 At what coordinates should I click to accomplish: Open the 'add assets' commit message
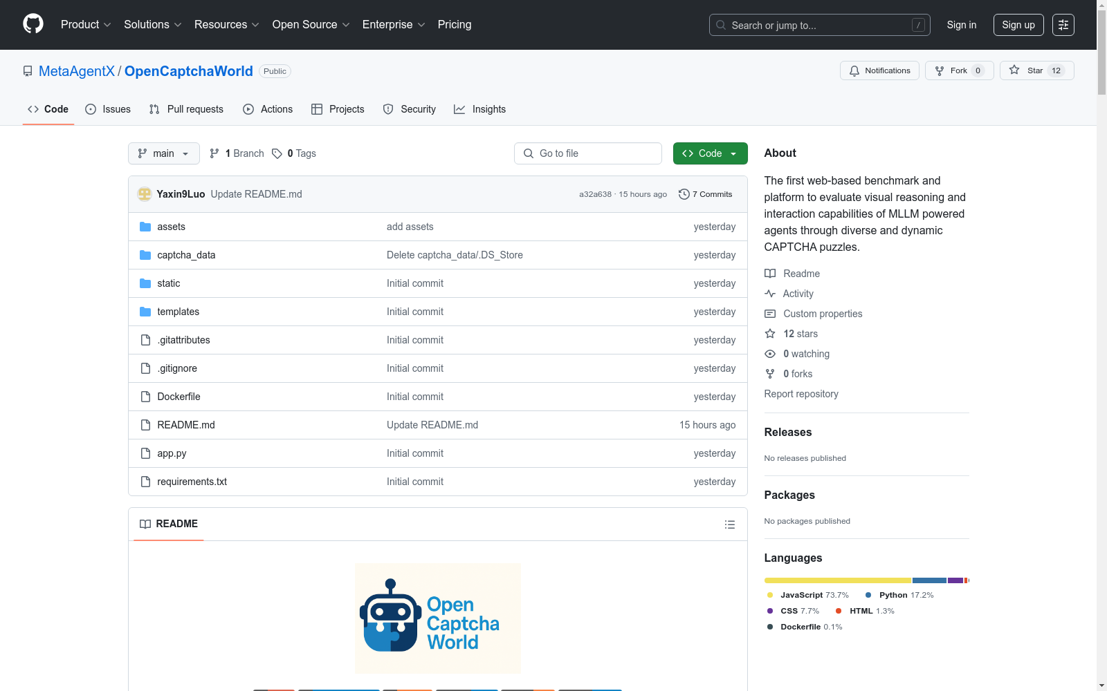click(x=410, y=227)
